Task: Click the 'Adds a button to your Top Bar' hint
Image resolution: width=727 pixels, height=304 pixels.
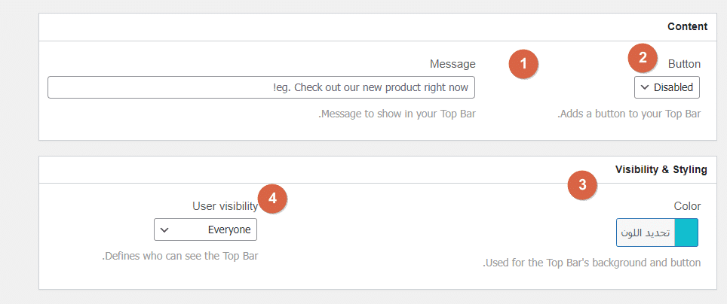Action: click(x=629, y=114)
